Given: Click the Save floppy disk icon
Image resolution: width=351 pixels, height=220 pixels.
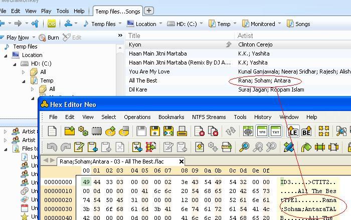Looking at the screenshot, I should click(x=142, y=131).
